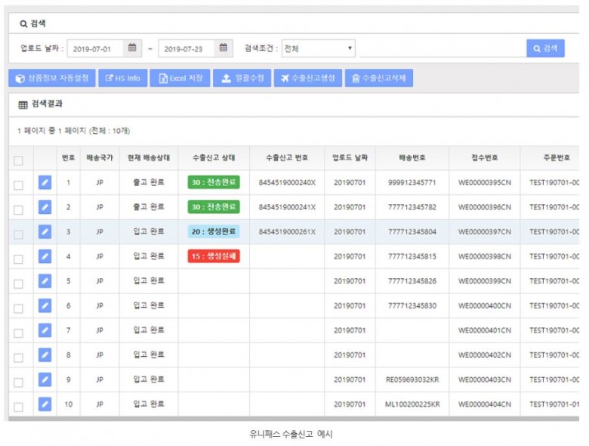The image size is (589, 446).
Task: Open edit pencil for row 4
Action: tap(45, 256)
